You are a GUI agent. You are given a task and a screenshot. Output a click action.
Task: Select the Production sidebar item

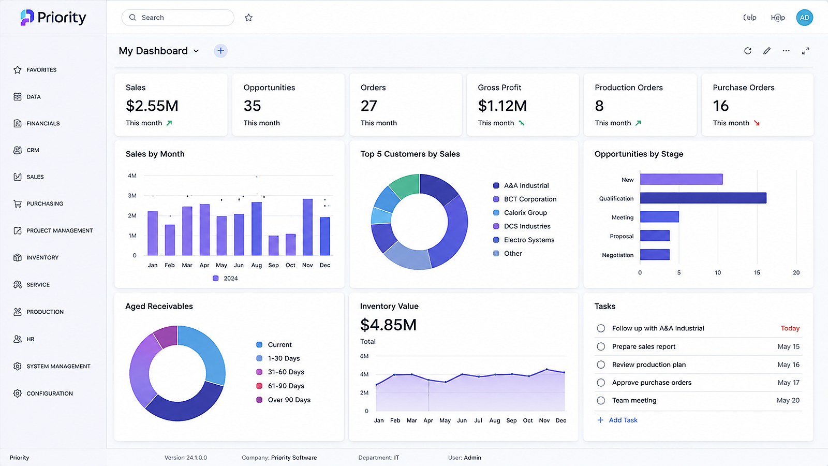coord(38,312)
